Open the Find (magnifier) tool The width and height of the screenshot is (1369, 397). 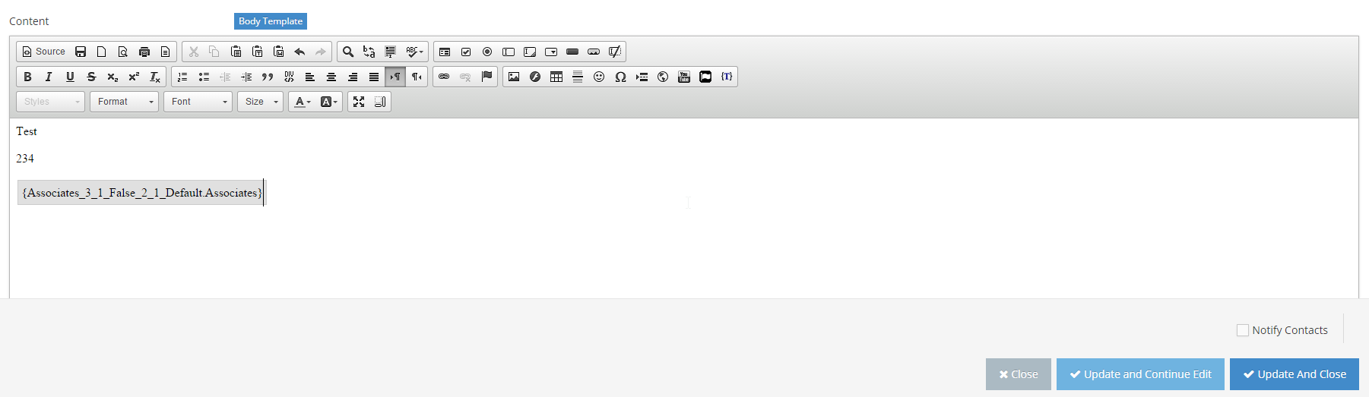tap(348, 52)
